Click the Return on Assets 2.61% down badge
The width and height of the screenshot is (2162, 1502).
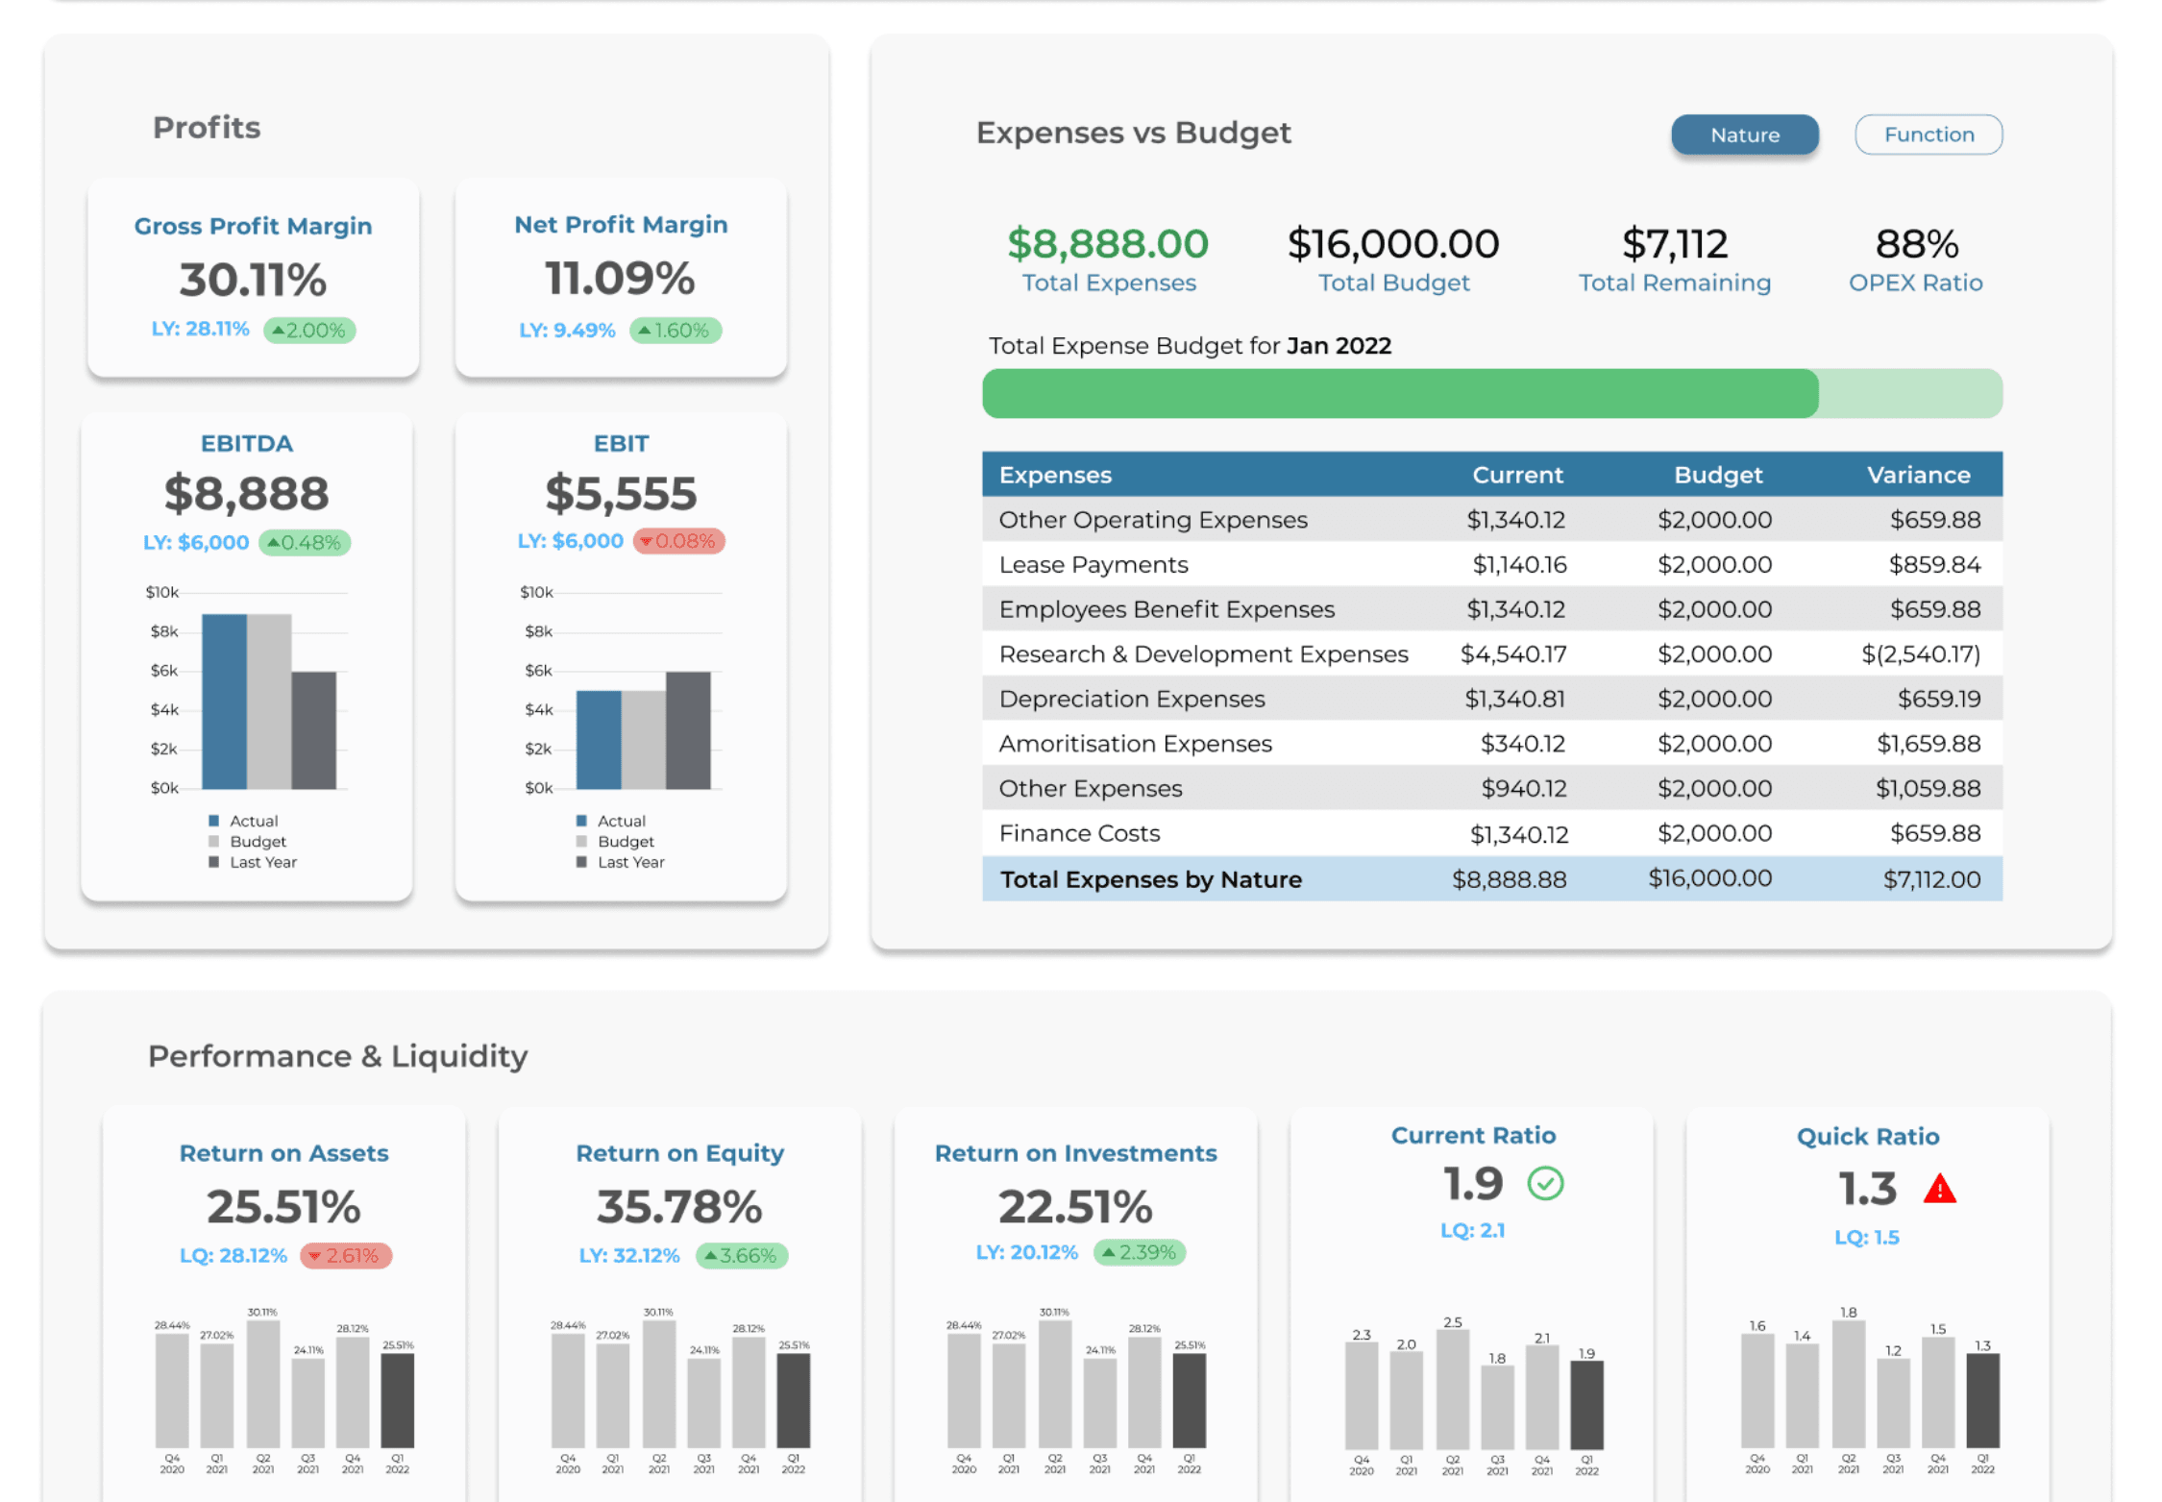tap(346, 1256)
